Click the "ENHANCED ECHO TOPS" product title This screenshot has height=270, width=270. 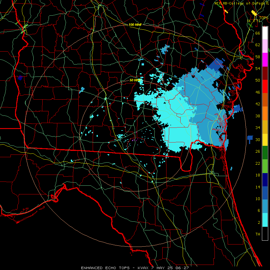[x=105, y=268]
